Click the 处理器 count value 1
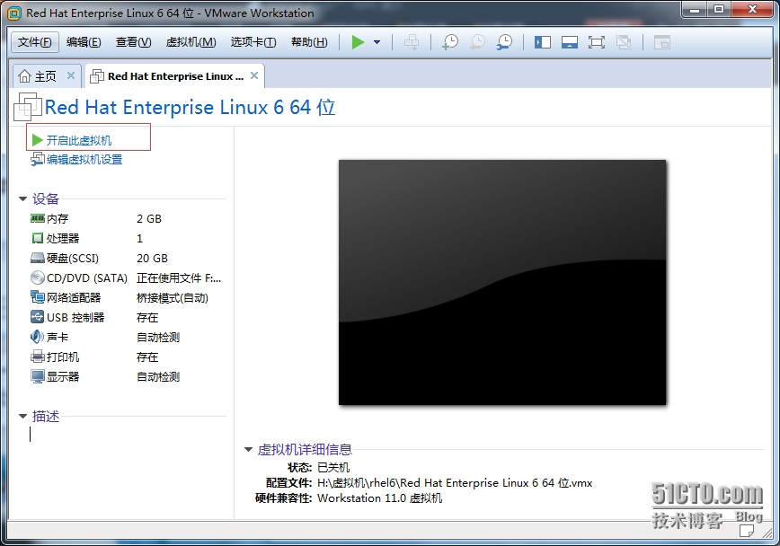780x546 pixels. click(140, 239)
